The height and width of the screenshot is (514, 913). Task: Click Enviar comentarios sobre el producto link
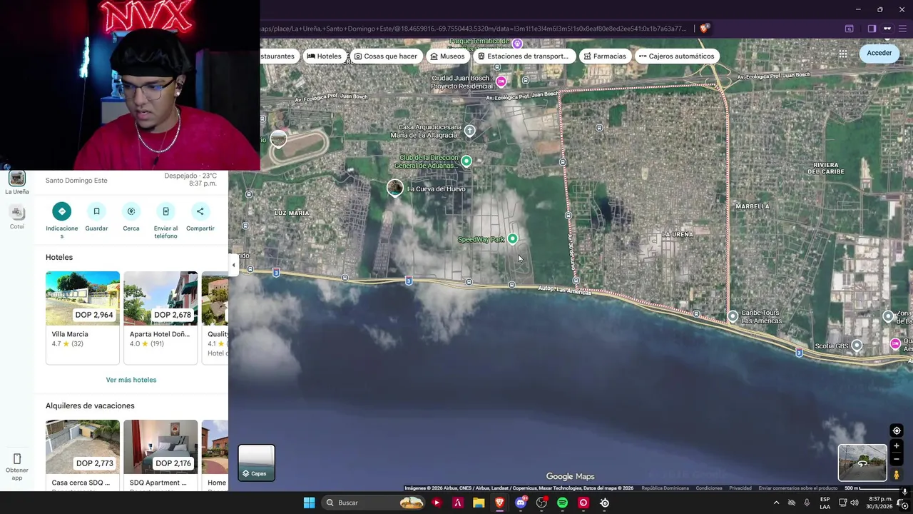coord(797,488)
